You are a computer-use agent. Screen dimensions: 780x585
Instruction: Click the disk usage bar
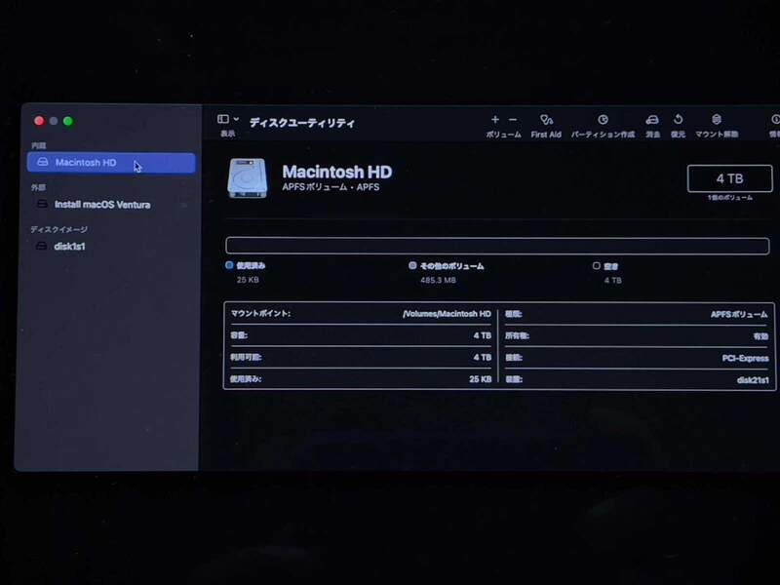(x=497, y=246)
